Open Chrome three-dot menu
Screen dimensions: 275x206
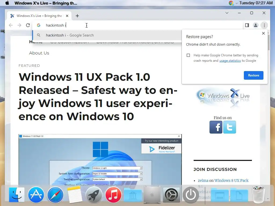(264, 25)
